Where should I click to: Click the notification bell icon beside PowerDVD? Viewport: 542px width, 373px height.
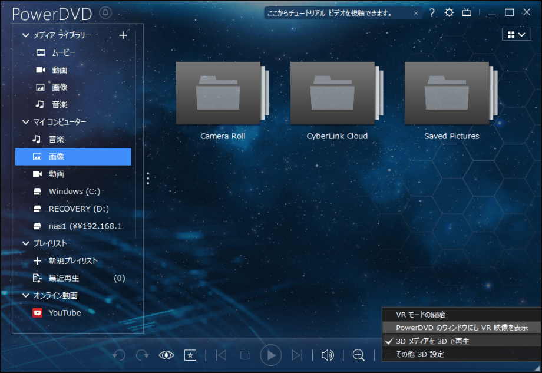coord(105,13)
